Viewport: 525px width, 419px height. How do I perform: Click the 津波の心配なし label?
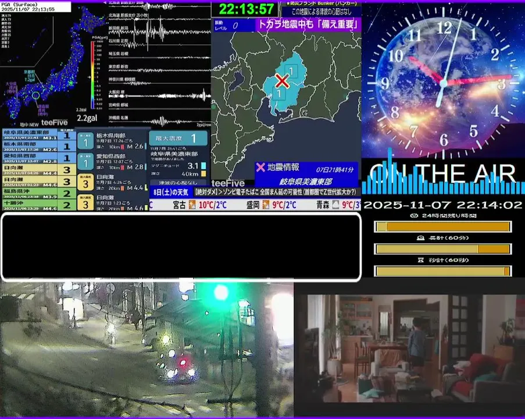178,183
